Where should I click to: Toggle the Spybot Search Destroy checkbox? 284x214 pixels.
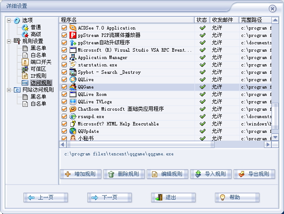[64, 72]
